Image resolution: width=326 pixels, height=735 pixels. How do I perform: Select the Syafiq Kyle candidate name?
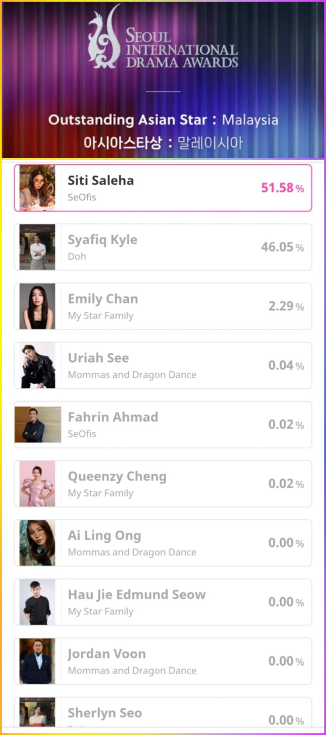pos(102,240)
